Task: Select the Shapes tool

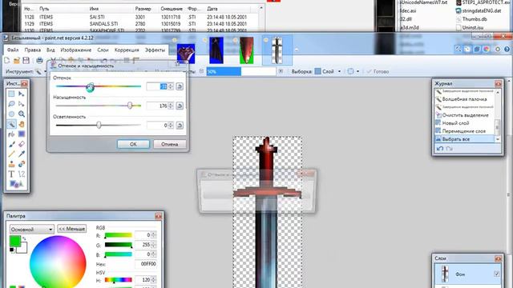Action: [16, 185]
